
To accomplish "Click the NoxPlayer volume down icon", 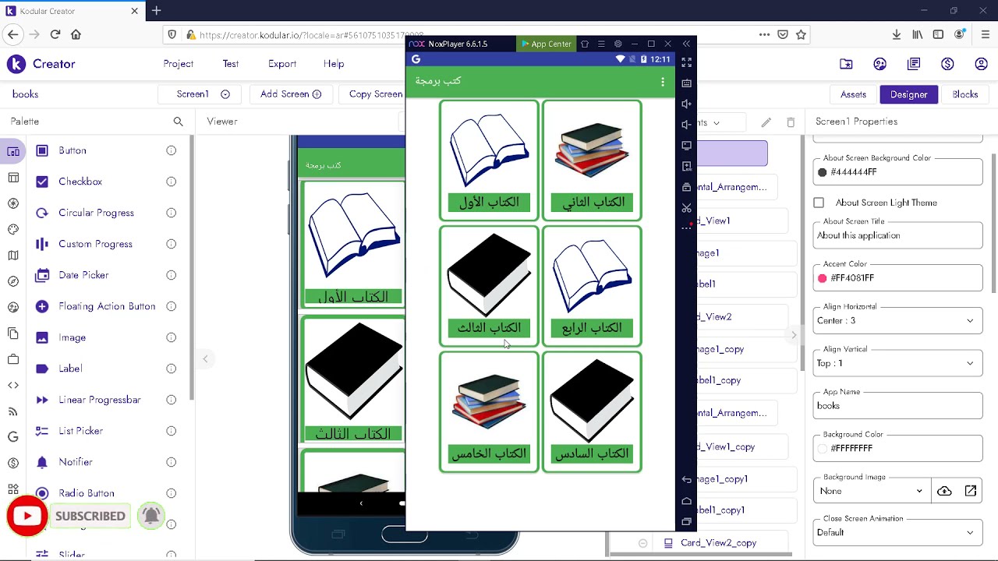I will 686,125.
